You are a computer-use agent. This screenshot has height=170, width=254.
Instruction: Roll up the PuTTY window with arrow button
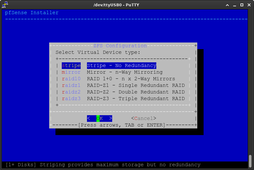pos(227,5)
